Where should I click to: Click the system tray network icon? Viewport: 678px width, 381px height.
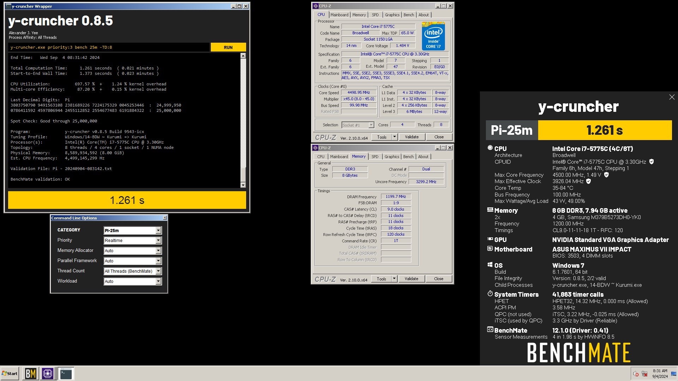click(644, 374)
